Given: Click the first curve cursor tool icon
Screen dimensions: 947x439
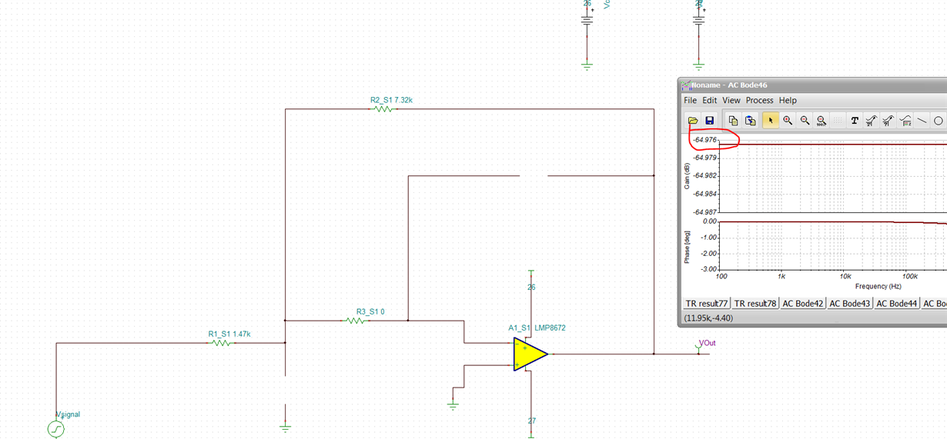Looking at the screenshot, I should coord(871,121).
